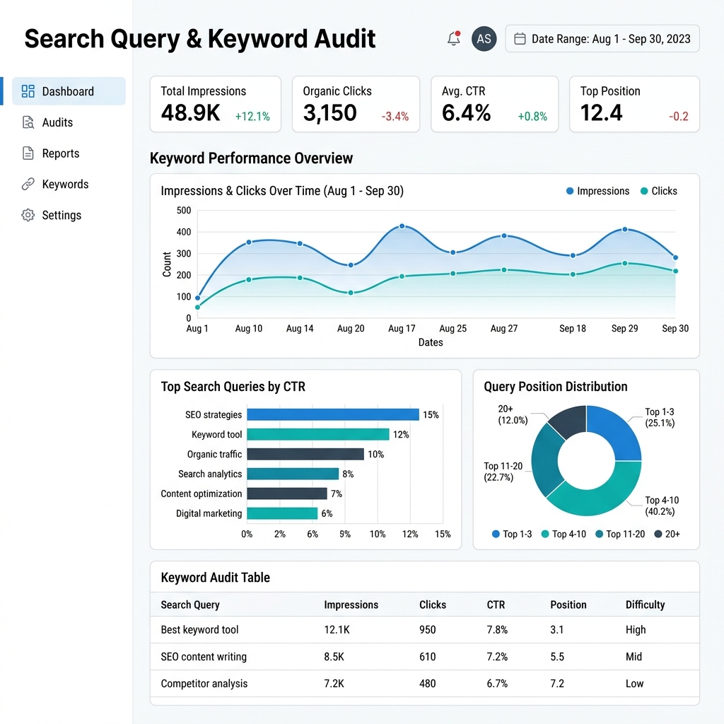Click the 7.2% CTR cell
This screenshot has height=724, width=724.
pyautogui.click(x=497, y=657)
